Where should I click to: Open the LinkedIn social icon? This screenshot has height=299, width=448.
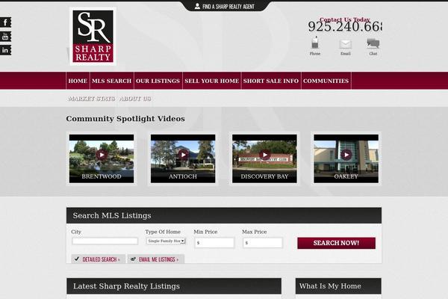5,50
